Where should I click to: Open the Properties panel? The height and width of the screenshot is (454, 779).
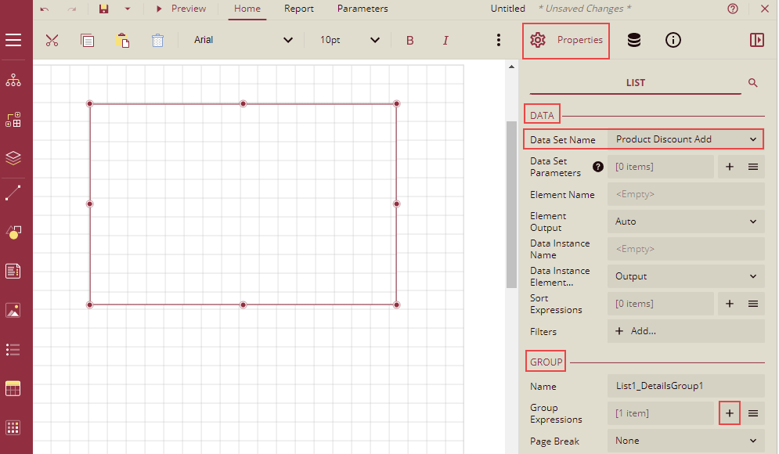(x=566, y=40)
